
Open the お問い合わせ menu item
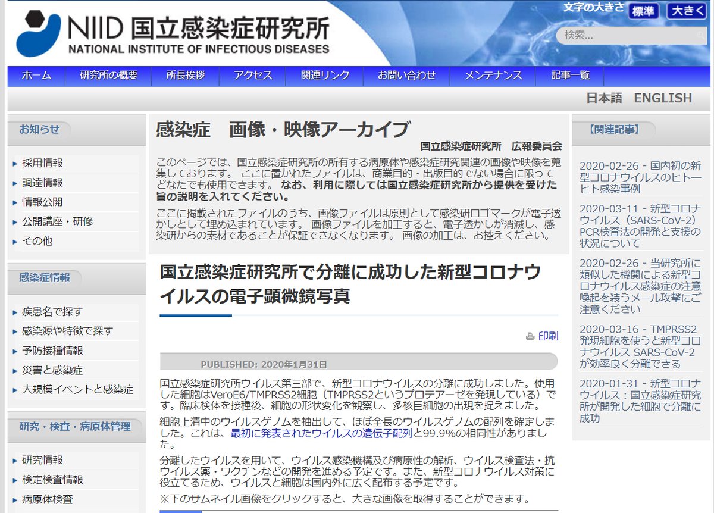click(x=406, y=76)
